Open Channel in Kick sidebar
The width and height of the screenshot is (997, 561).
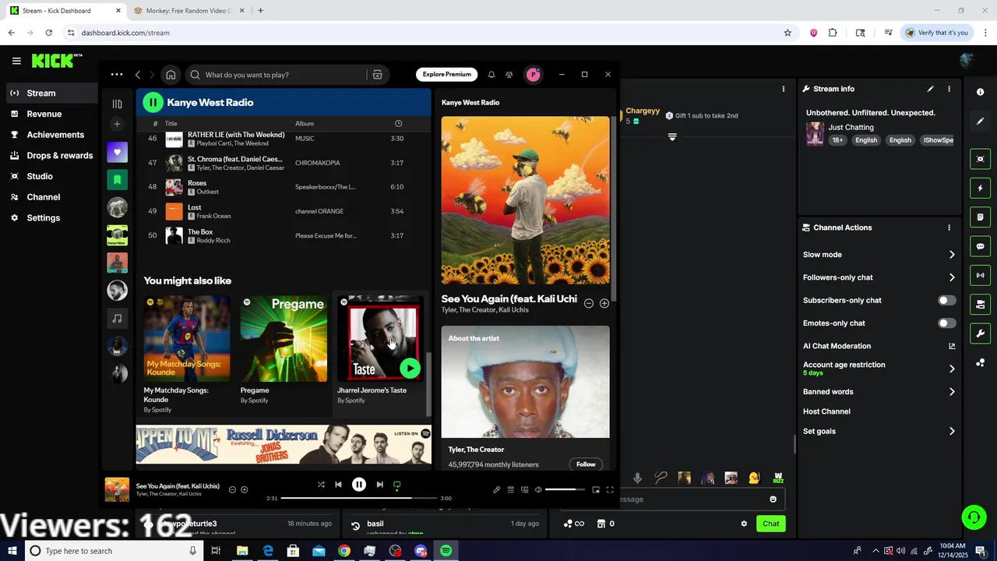click(43, 197)
